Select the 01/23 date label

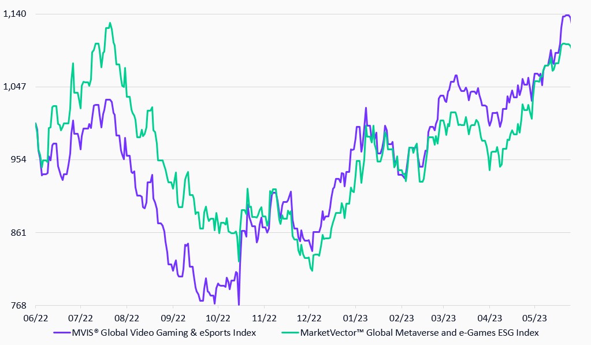point(355,318)
